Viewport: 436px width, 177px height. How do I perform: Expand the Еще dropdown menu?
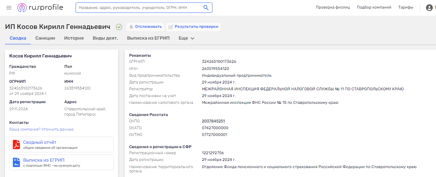[x=186, y=38]
